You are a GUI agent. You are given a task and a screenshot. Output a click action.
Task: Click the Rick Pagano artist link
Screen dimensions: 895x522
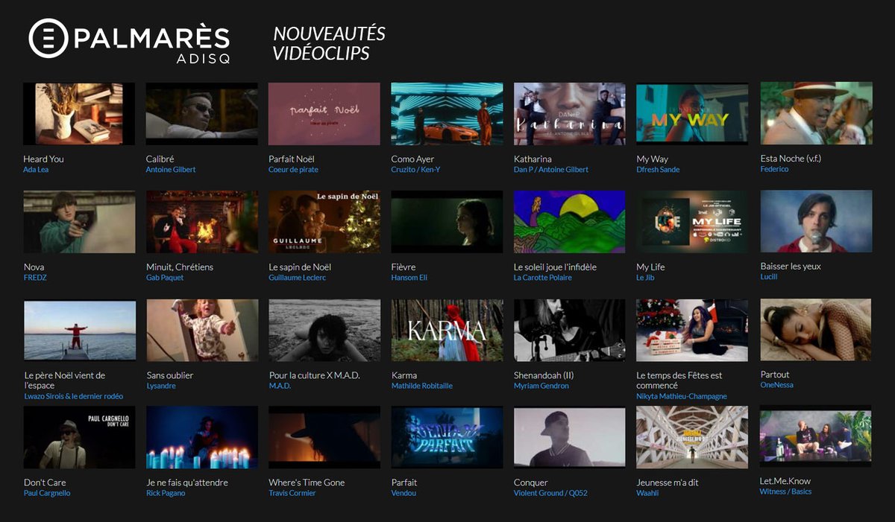pyautogui.click(x=166, y=493)
